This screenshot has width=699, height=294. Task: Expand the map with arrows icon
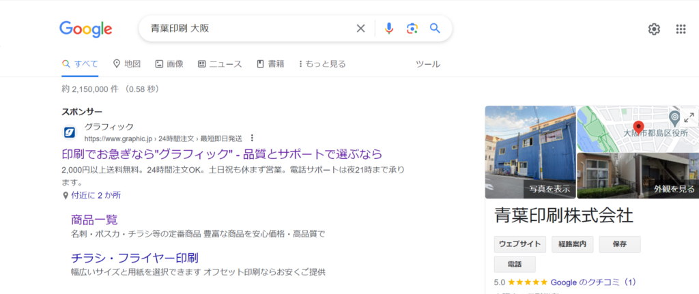pyautogui.click(x=689, y=117)
